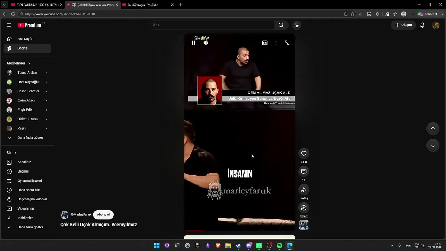The image size is (446, 251).
Task: Click the #cemyılmaz hashtag link
Action: (124, 225)
